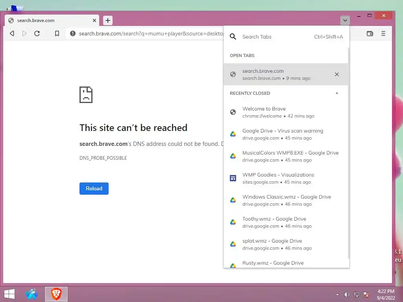Click the sad page error icon
403x302 pixels.
point(86,95)
